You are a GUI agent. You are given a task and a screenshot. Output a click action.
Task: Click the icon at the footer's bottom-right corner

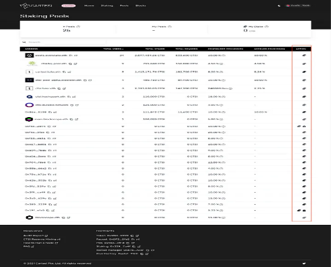(304, 263)
